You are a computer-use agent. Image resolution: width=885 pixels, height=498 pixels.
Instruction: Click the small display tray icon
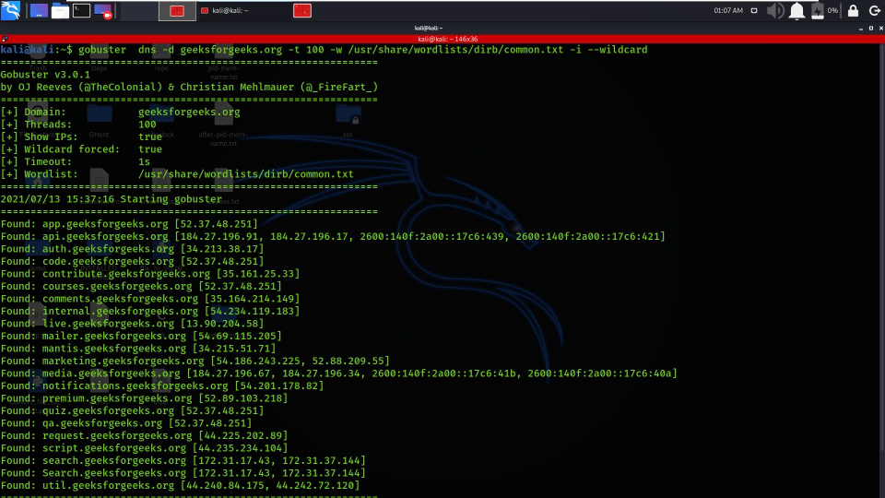pos(754,11)
